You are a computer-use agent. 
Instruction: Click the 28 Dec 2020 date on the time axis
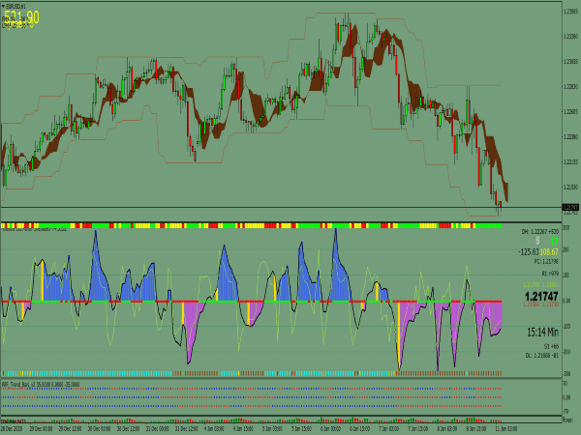(x=12, y=429)
